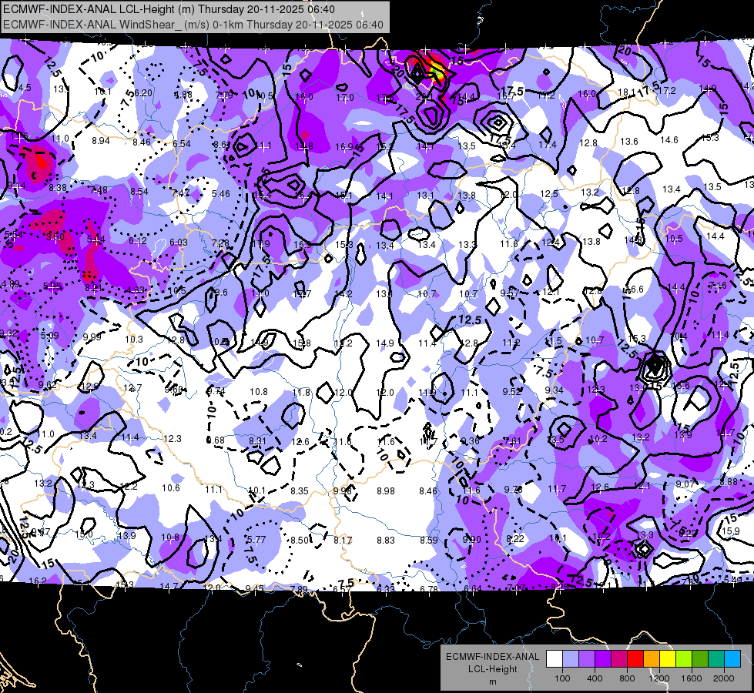Click the 'LCL-Height' legend title text
This screenshot has height=693, width=754.
[x=492, y=669]
